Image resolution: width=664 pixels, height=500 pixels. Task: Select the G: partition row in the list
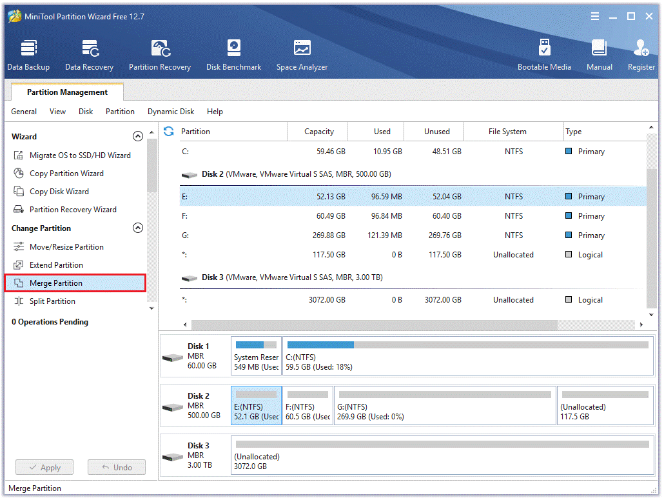413,235
